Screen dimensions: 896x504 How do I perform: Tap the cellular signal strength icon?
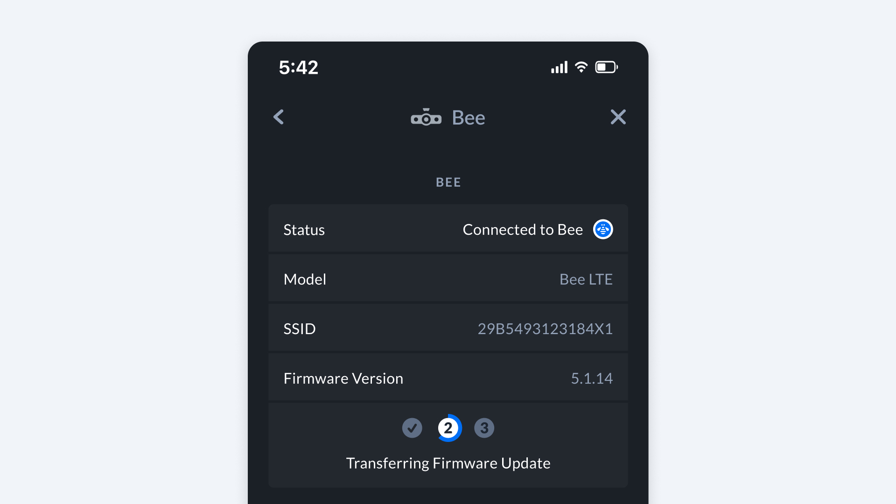[559, 68]
